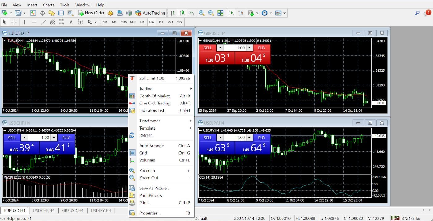Open the Terminal panel icon
This screenshot has height=221, width=433.
pos(61,13)
